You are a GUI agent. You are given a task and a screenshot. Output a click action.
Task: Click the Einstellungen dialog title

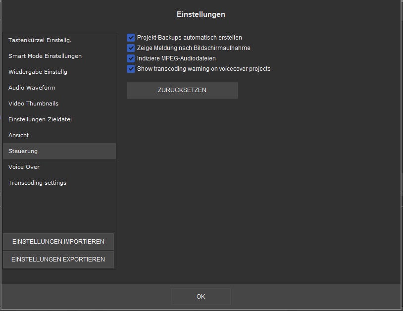click(201, 14)
